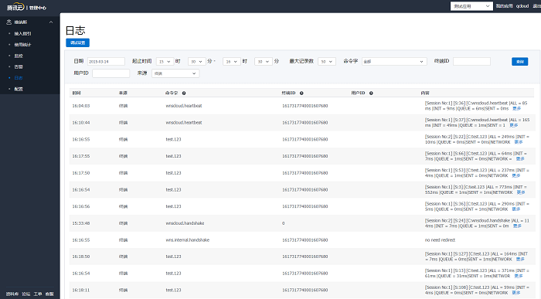541x299 pixels.
Task: Click 更多 in the 16:18:11 row
Action: [515, 293]
